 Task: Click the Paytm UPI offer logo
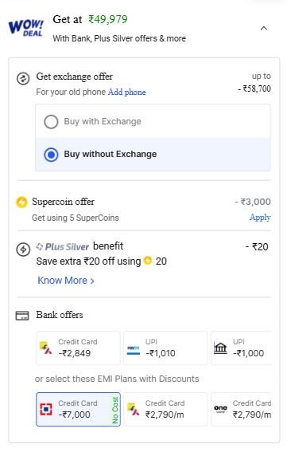[133, 350]
